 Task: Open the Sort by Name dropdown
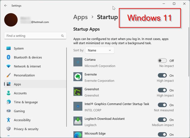coord(100,50)
